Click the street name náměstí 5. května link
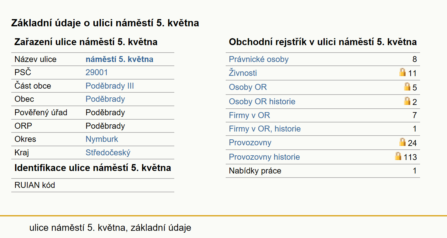The image size is (447, 238). point(119,59)
